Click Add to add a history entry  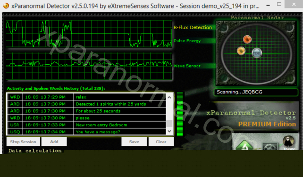[x=54, y=142]
